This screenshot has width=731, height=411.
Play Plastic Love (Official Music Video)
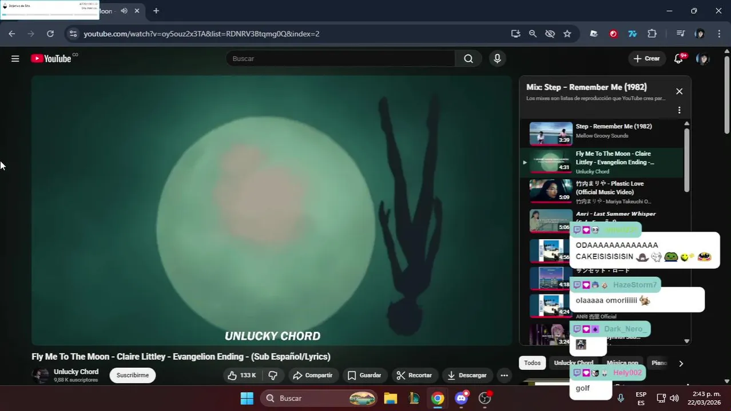point(602,192)
